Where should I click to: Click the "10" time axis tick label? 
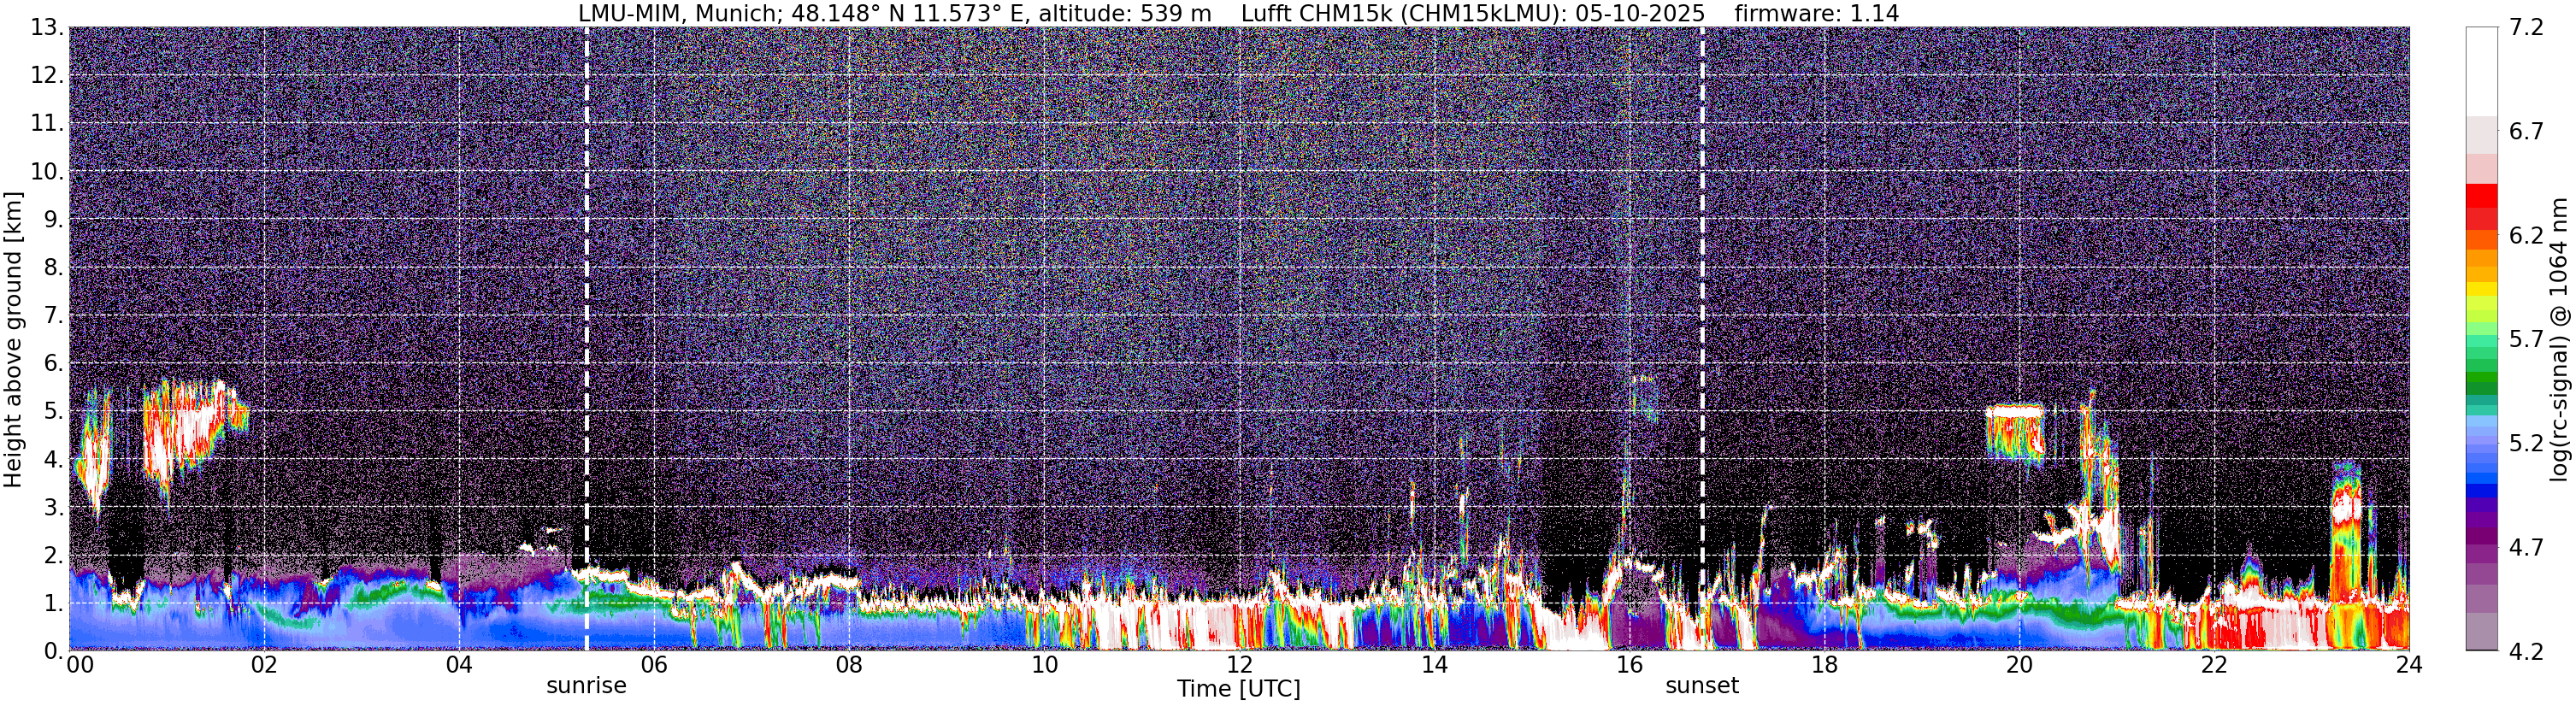1044,665
